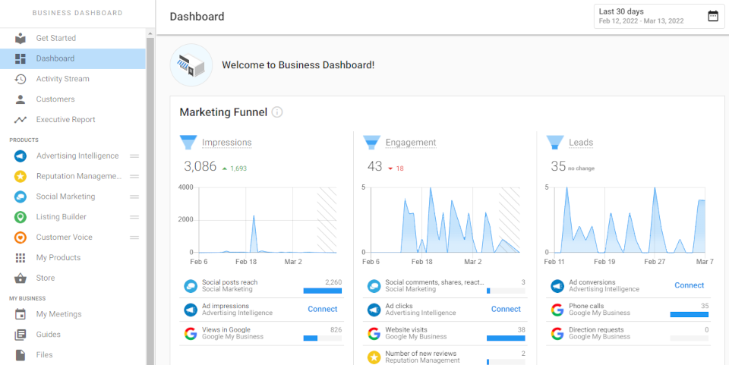This screenshot has width=729, height=365.
Task: Click the Marketing Funnel info icon
Action: 277,112
